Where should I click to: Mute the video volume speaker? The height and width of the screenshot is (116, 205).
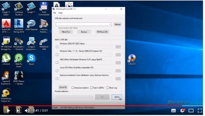point(27,111)
